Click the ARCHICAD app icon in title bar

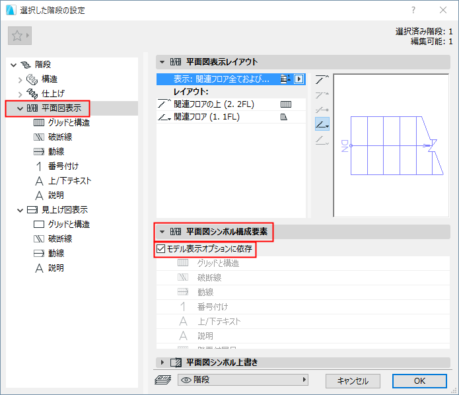(x=11, y=11)
